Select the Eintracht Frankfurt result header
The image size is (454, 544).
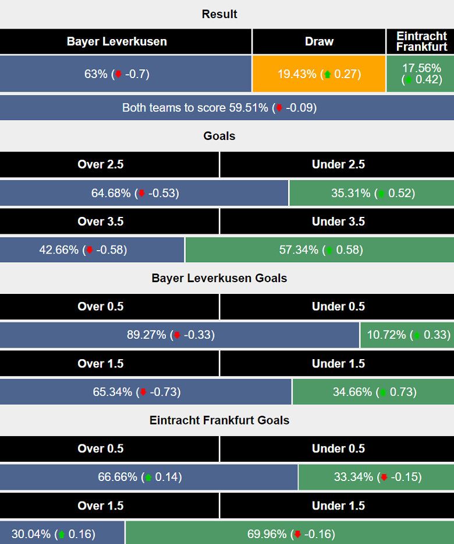coord(420,41)
